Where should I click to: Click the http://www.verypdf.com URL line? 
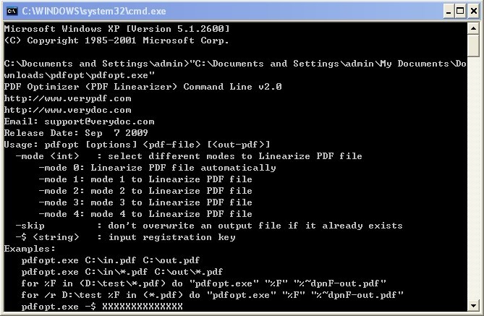[67, 98]
